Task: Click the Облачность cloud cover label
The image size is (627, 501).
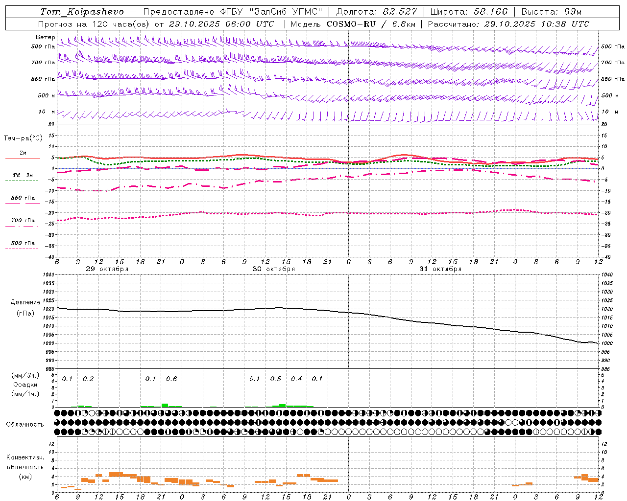Action: pos(25,424)
